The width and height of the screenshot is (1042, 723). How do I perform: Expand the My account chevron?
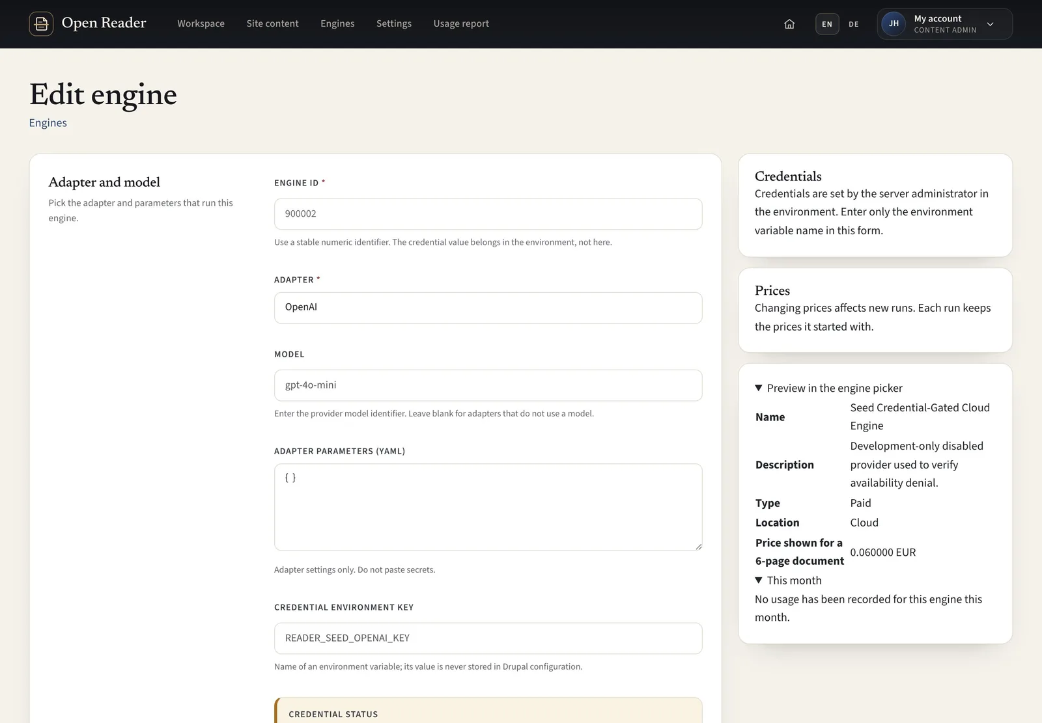point(990,24)
